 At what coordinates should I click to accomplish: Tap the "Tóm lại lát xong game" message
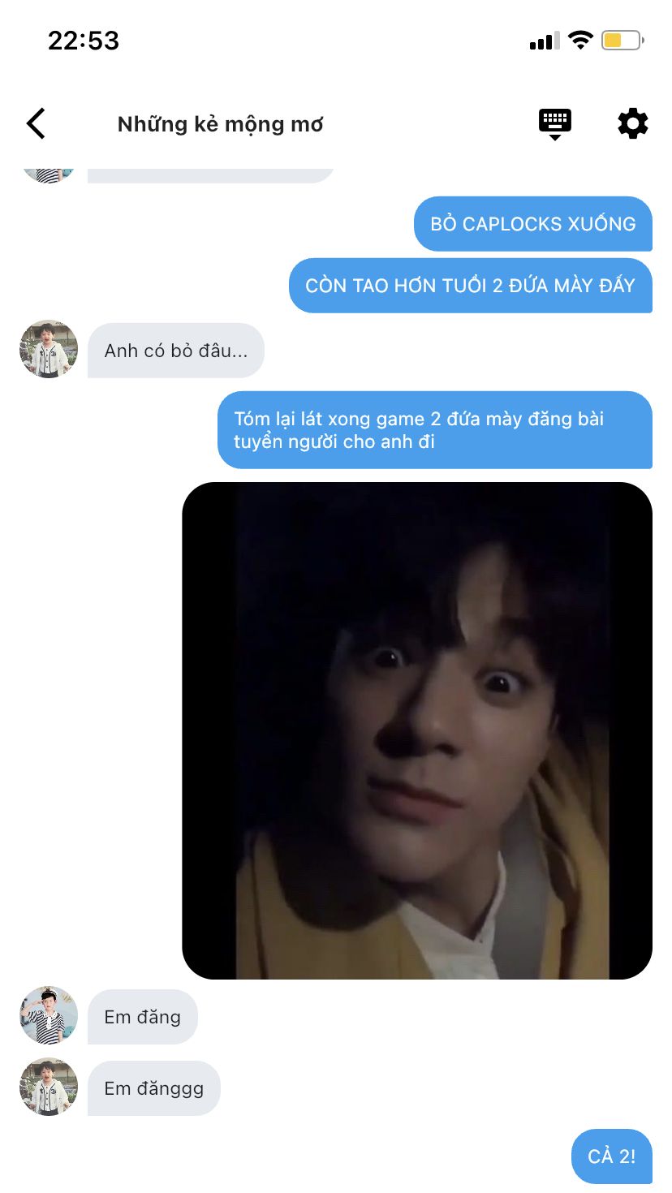435,430
